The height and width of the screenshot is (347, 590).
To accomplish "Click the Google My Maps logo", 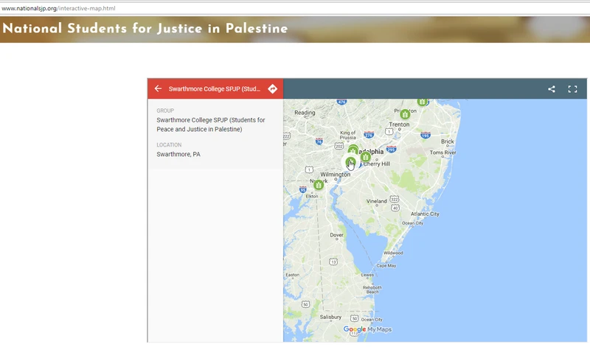I will [367, 329].
